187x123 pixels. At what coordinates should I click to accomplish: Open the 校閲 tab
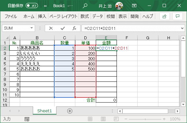click(111, 16)
